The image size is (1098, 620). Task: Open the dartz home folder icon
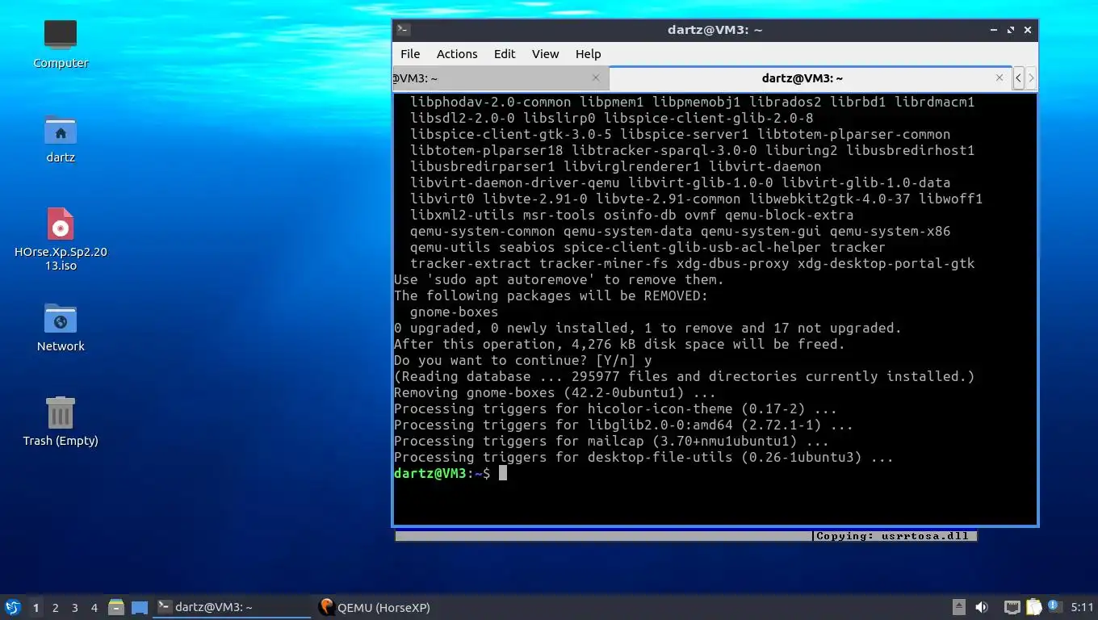61,138
